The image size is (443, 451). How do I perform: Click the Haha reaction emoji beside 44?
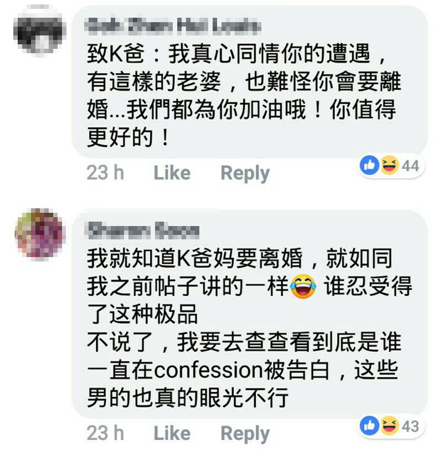(389, 165)
